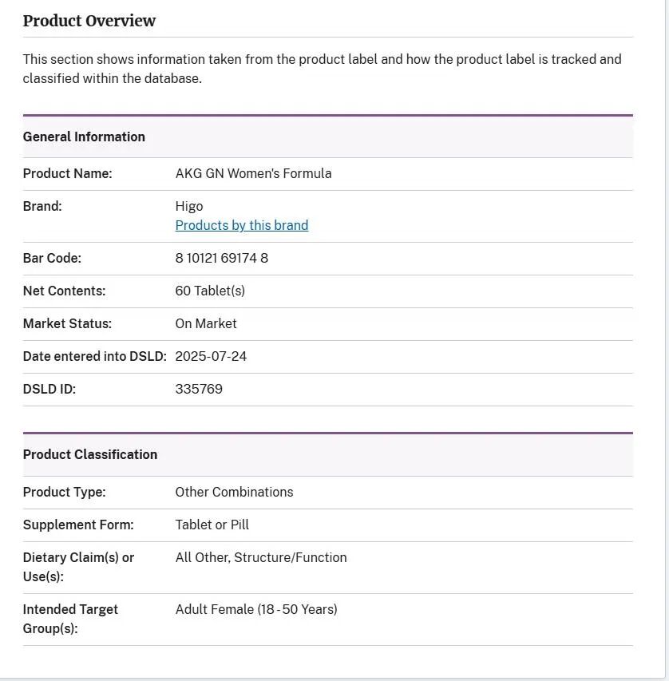Click the "60 Tablet(s)" net contents value

click(x=210, y=291)
